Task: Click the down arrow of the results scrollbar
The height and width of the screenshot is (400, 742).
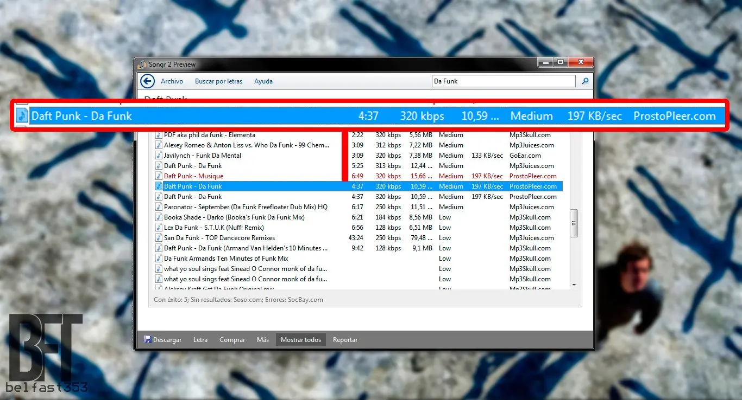Action: [574, 285]
